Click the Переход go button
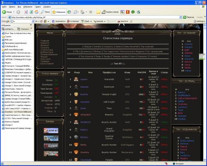Image resolution: width=207 pixels, height=166 pixels. coord(188,17)
